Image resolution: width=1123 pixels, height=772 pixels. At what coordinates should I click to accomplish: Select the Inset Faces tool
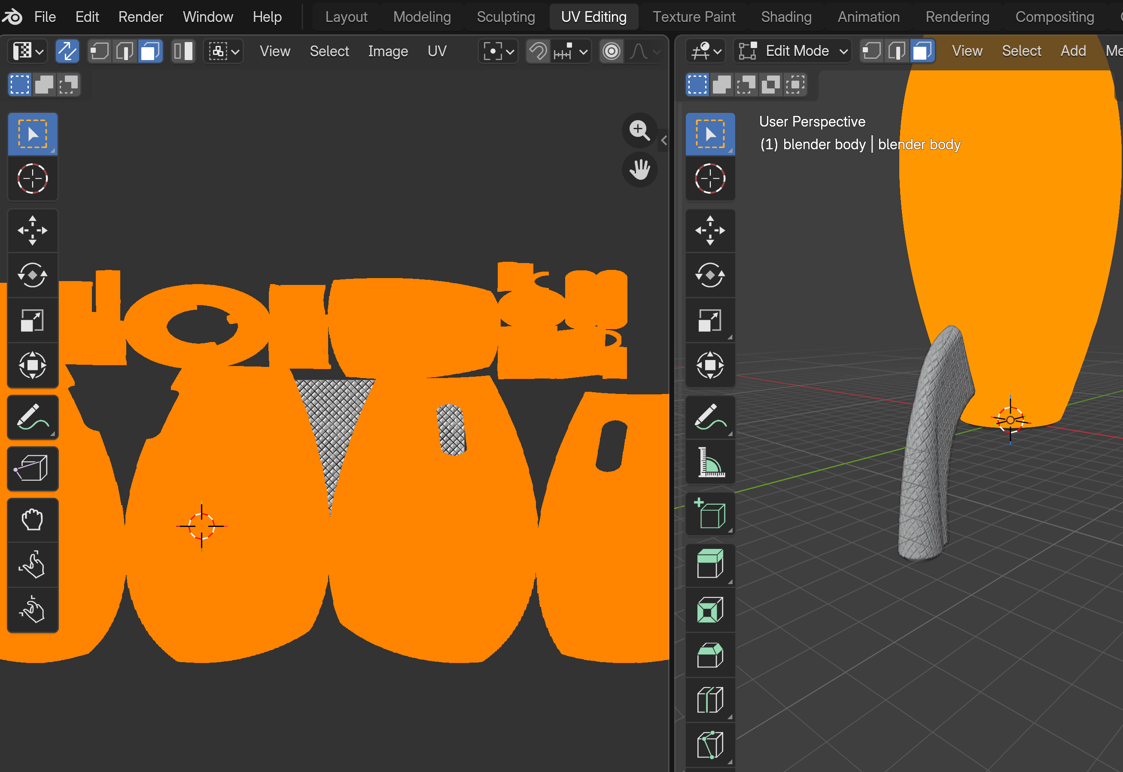(710, 609)
